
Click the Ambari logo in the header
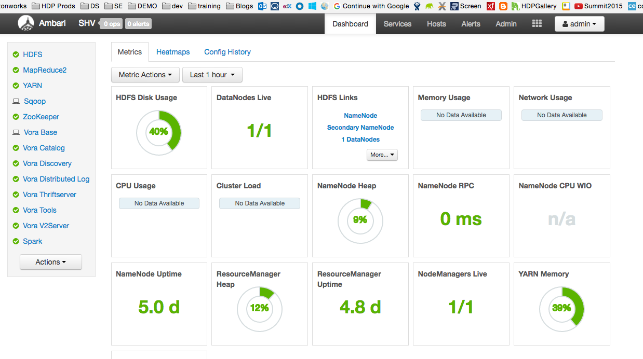pos(26,23)
